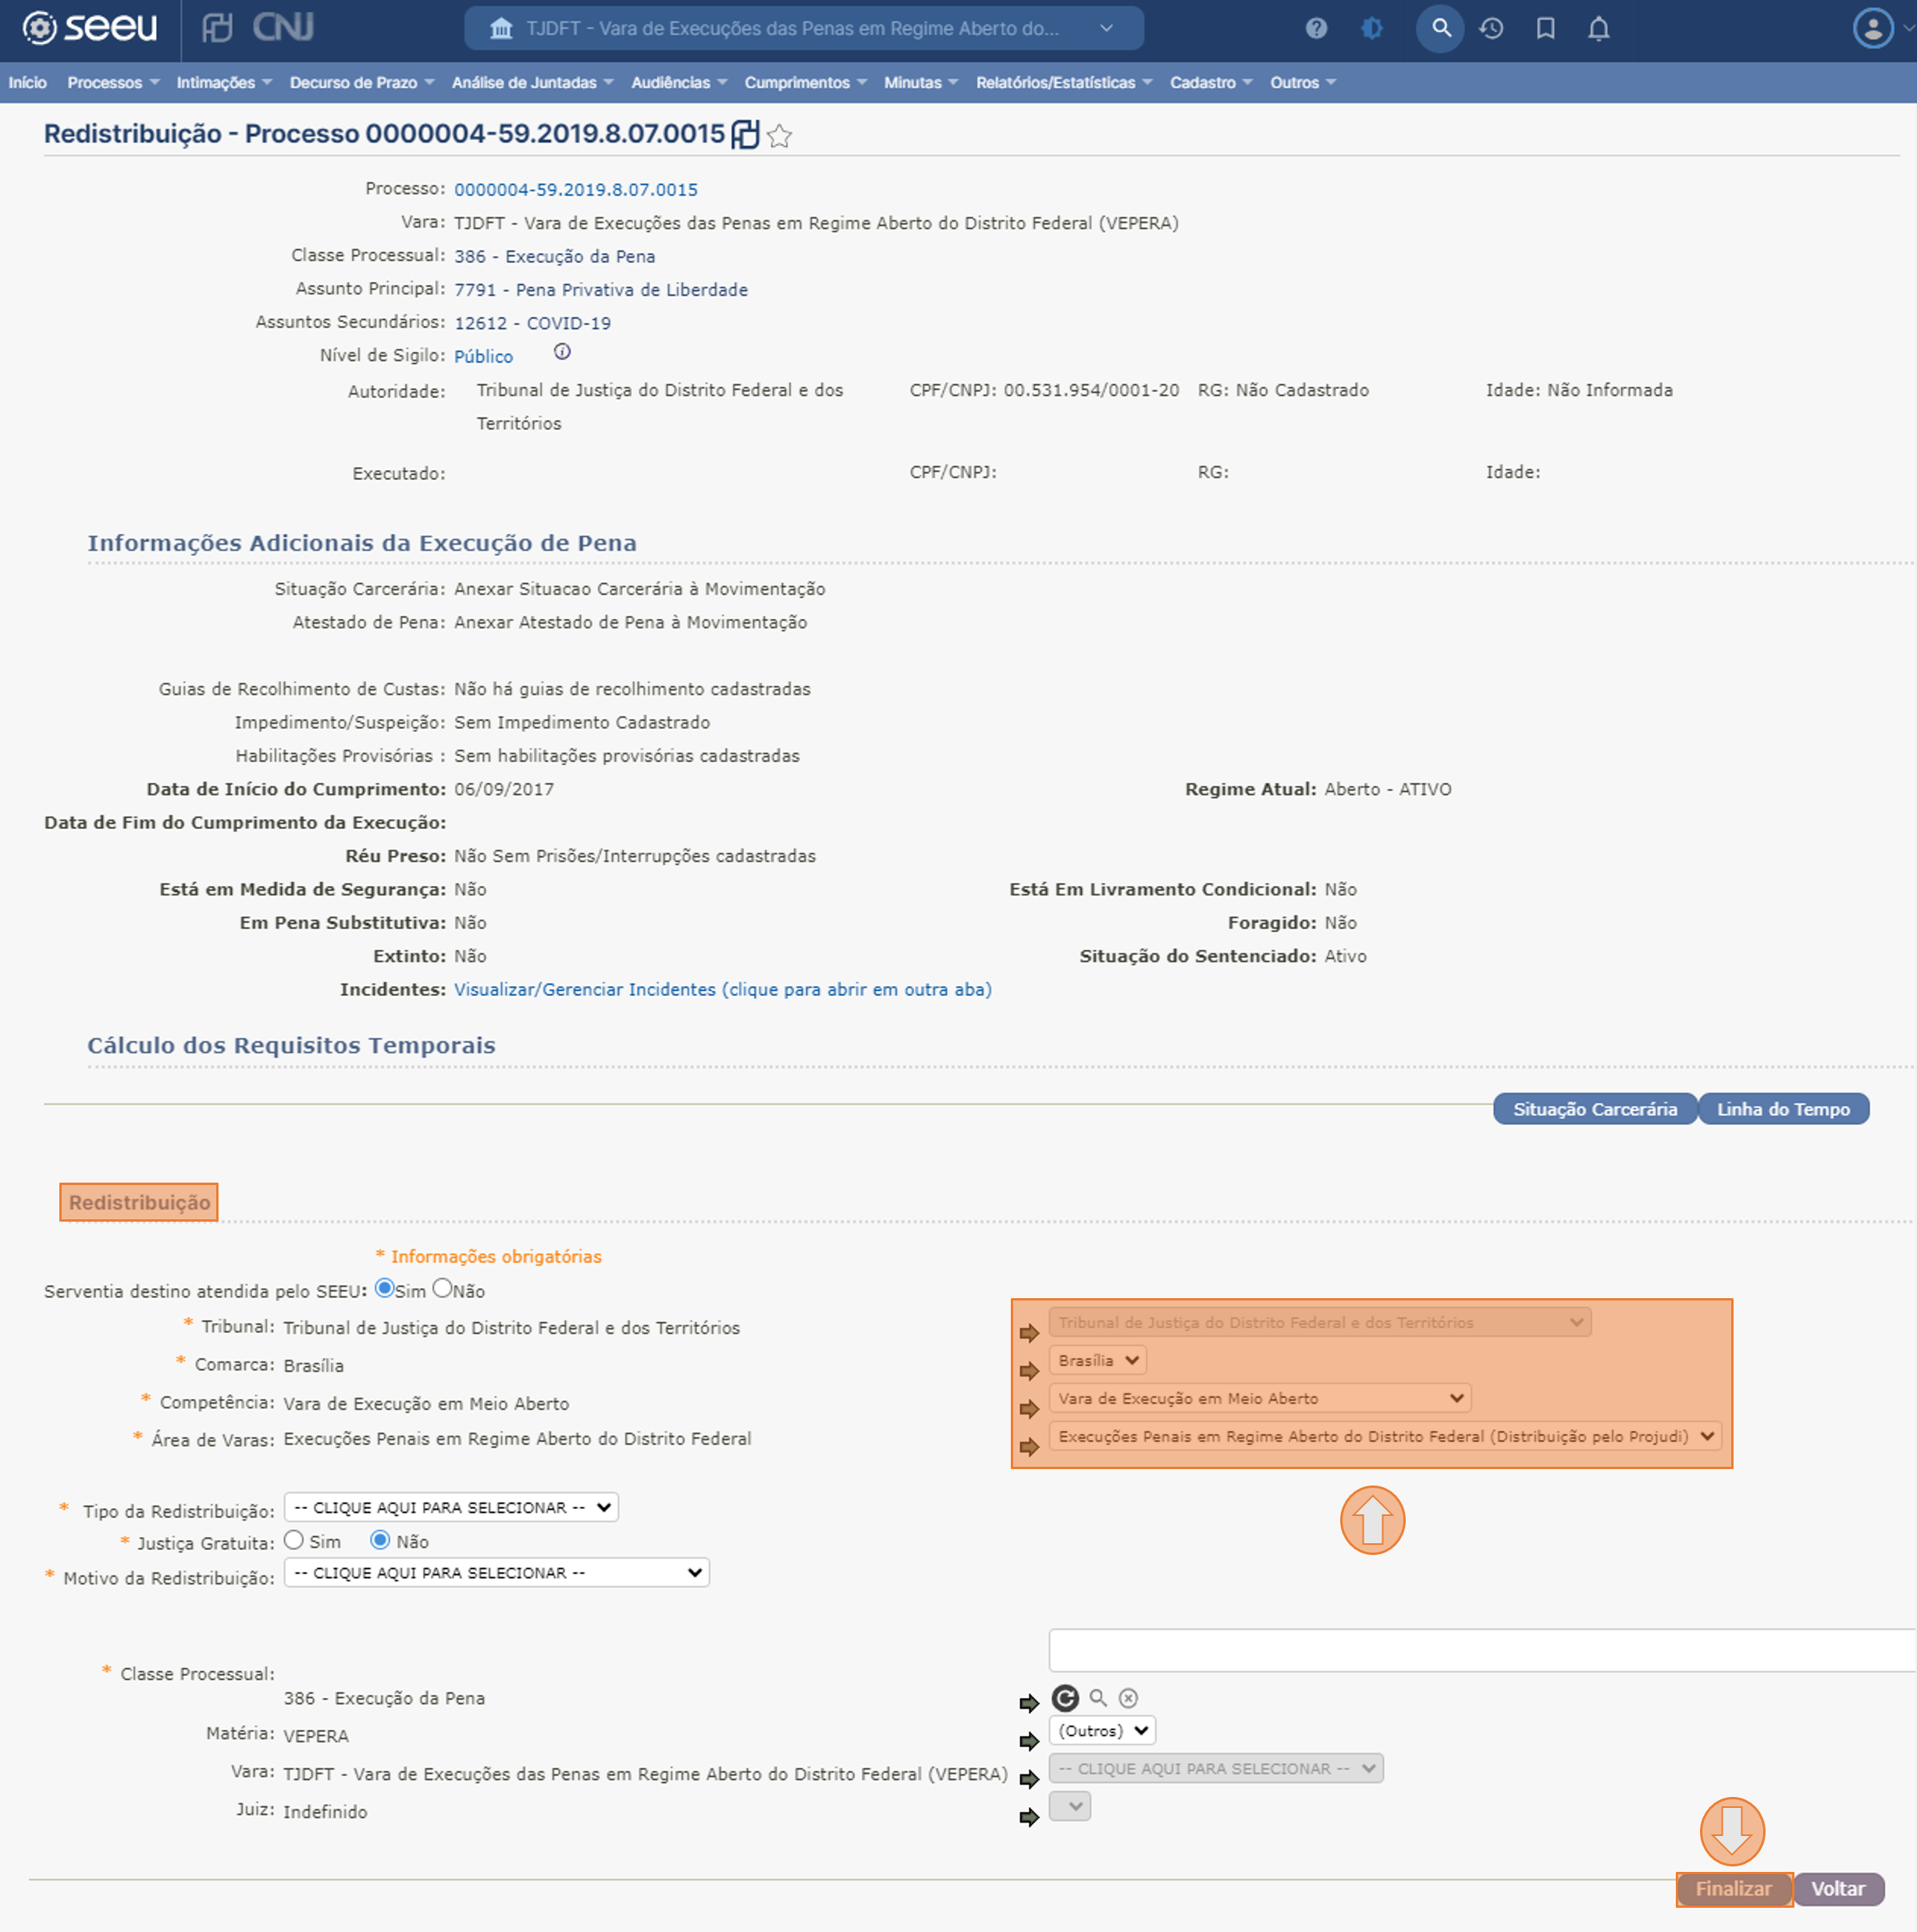Open the TJDFT court selector dropdown

coord(804,28)
